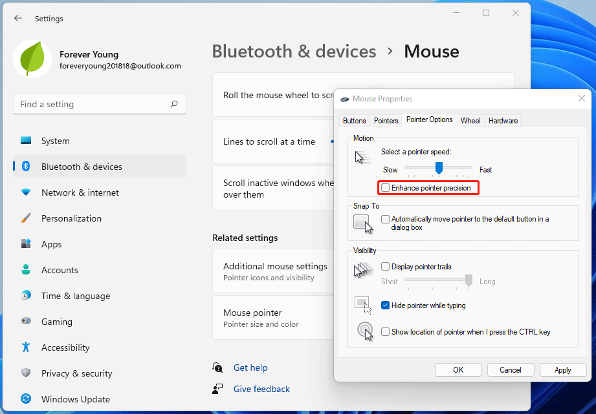Click the Forever Young account name

[89, 54]
